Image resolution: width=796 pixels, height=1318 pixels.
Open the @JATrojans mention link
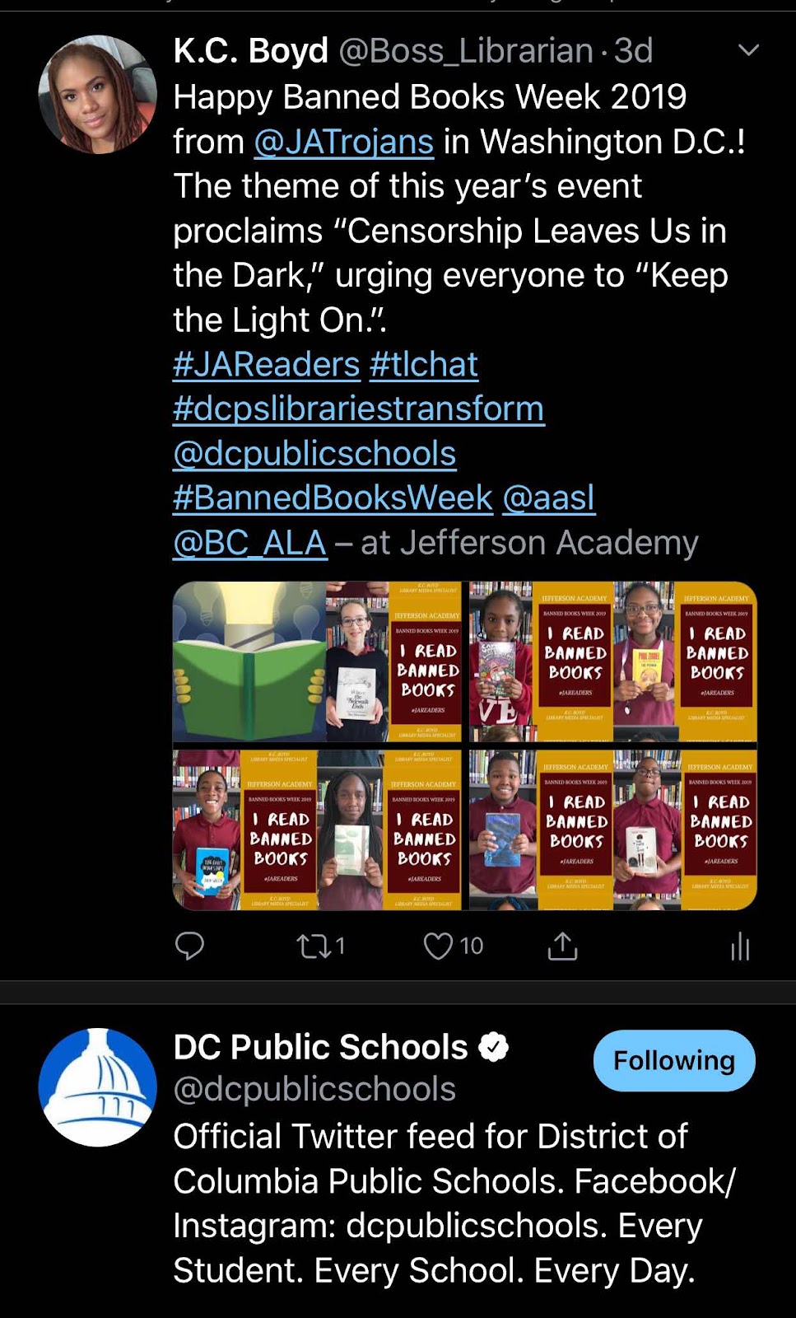coord(344,142)
